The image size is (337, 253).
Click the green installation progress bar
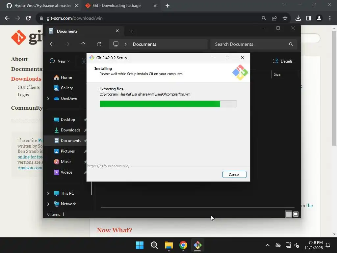coord(160,104)
